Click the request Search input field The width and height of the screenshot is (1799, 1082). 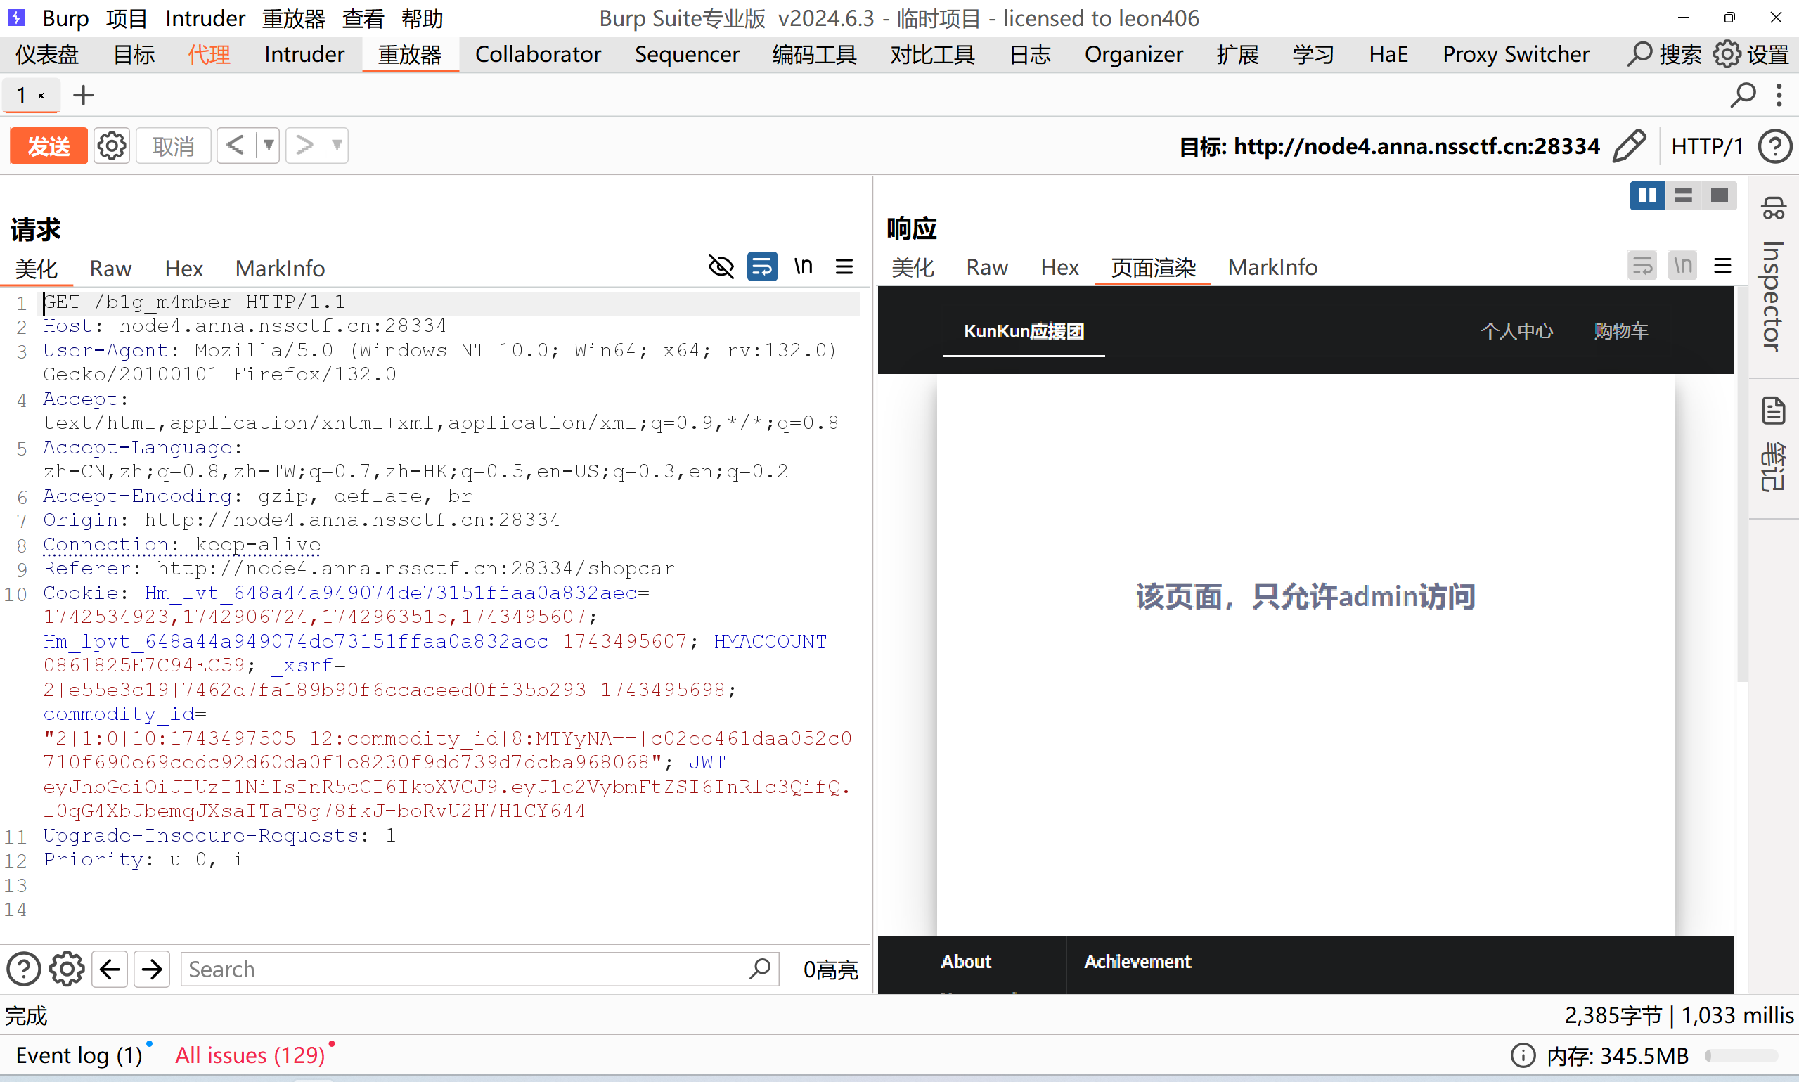(x=467, y=969)
